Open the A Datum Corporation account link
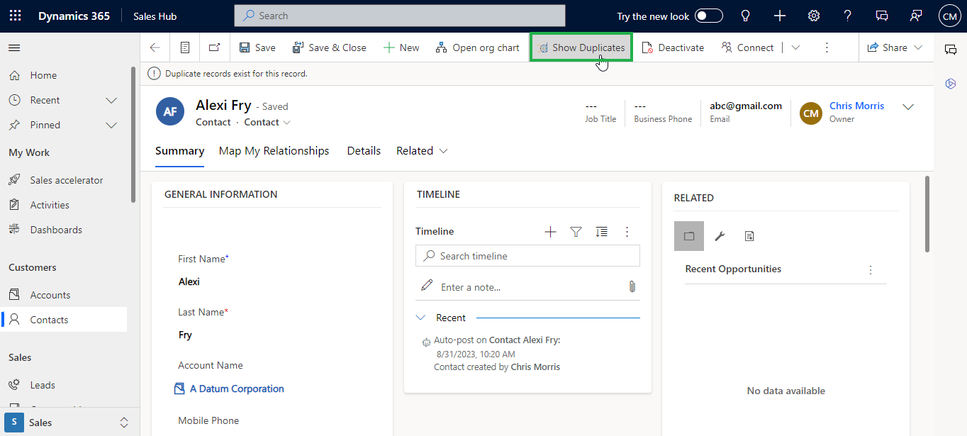967x436 pixels. pos(237,389)
